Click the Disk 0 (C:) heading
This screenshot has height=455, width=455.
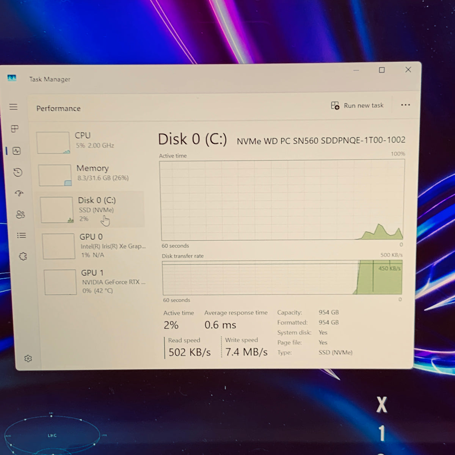click(x=192, y=139)
